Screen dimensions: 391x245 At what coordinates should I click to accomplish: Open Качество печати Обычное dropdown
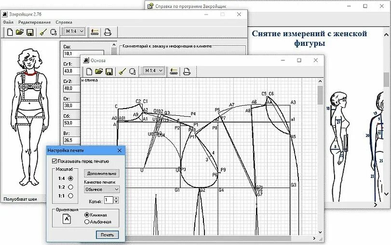point(102,190)
